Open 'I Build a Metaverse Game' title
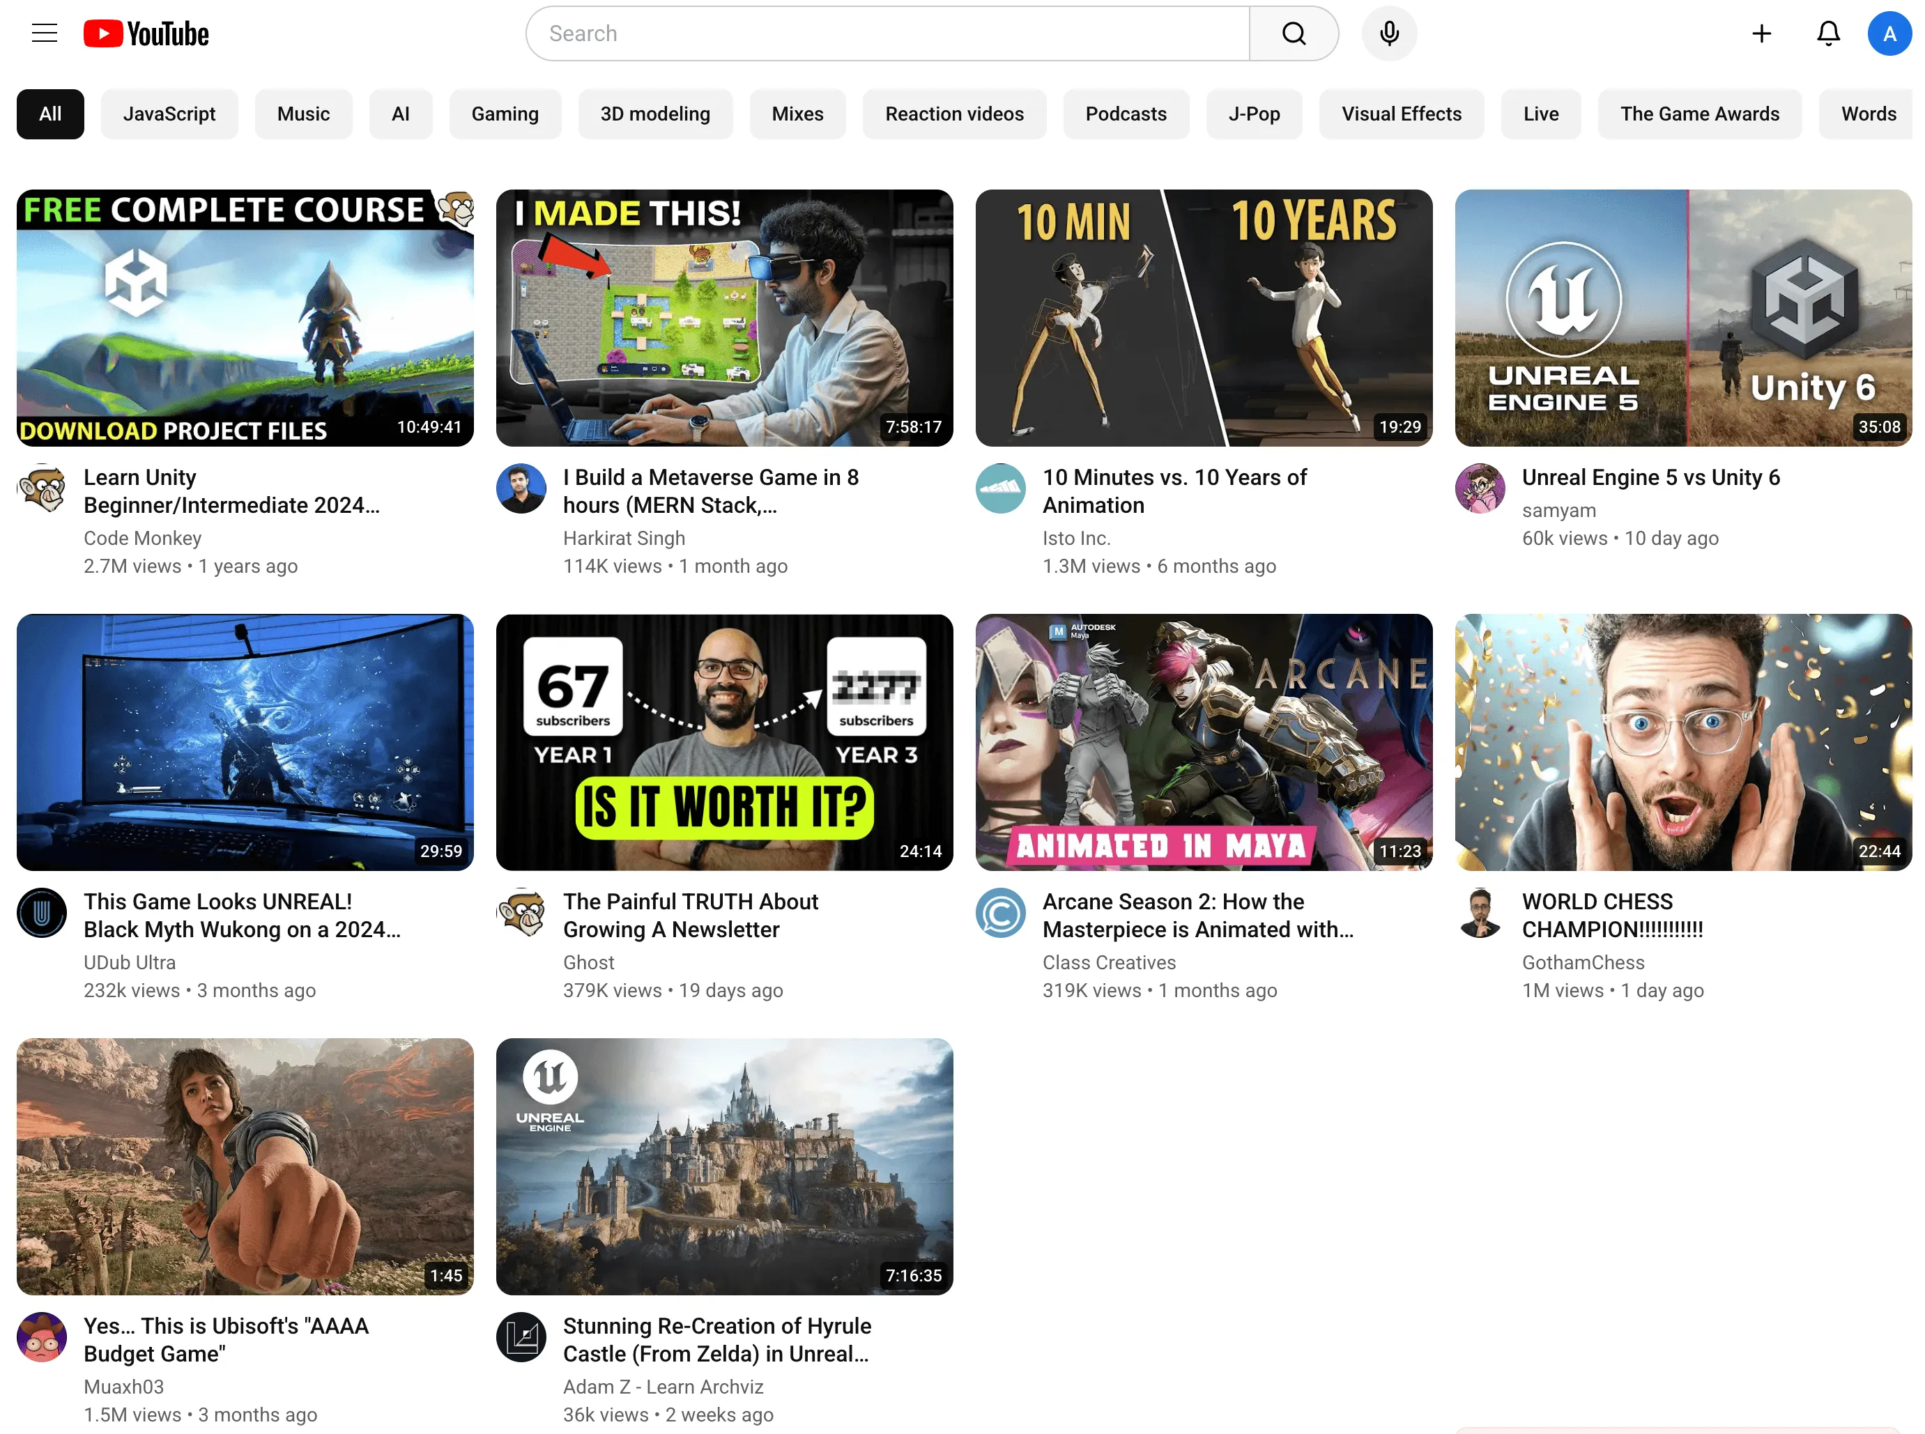 click(710, 491)
